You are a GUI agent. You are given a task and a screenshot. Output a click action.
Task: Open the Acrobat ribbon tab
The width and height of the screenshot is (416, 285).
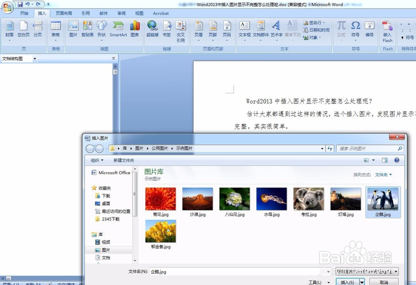161,13
